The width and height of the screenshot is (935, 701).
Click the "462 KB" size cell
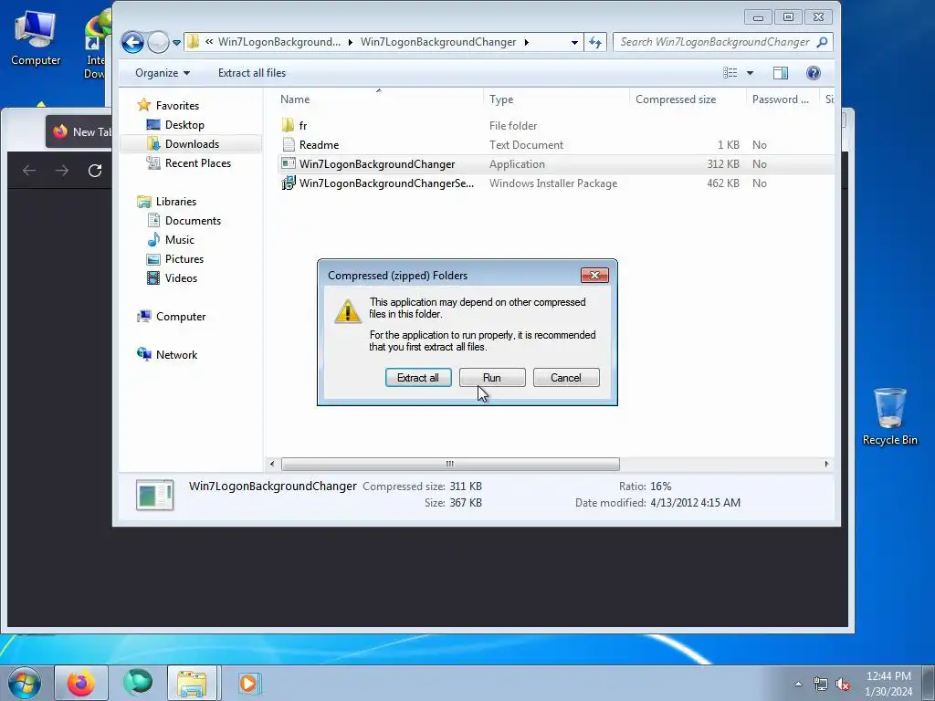click(723, 183)
